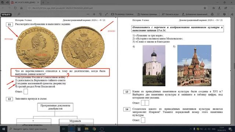Open the Favorites hub icon
The image size is (235, 132).
[214, 8]
